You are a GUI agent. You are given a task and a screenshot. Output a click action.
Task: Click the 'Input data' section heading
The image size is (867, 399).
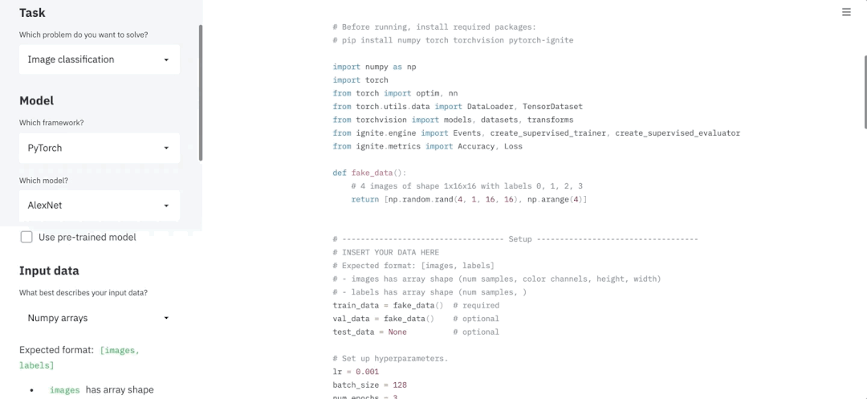coord(49,271)
